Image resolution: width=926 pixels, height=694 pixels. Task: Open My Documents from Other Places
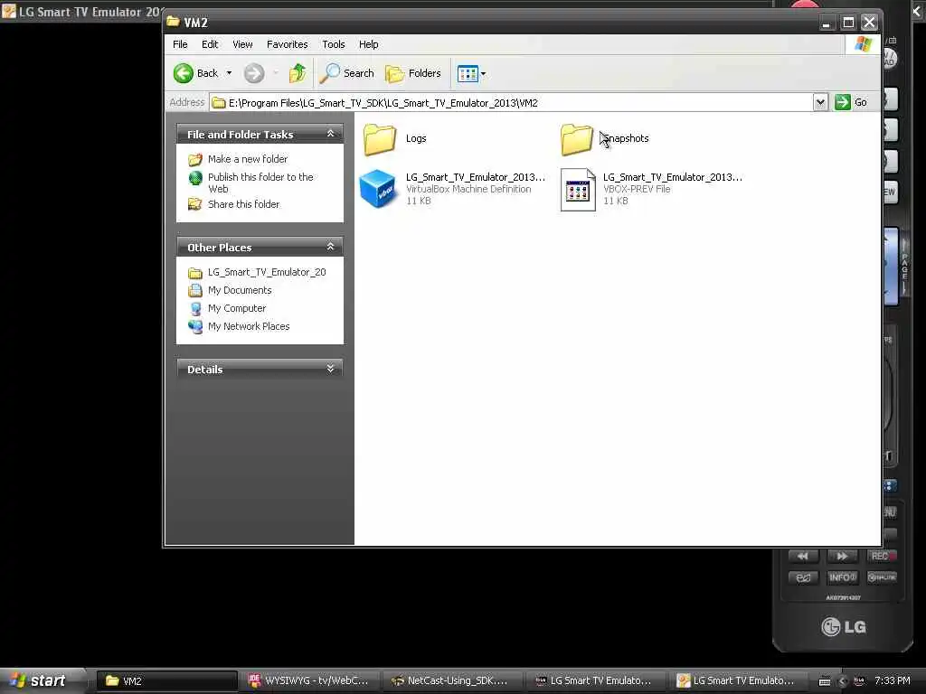(x=239, y=290)
